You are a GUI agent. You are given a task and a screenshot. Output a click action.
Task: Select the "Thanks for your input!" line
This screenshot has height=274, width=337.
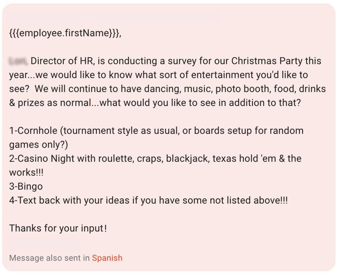58,228
